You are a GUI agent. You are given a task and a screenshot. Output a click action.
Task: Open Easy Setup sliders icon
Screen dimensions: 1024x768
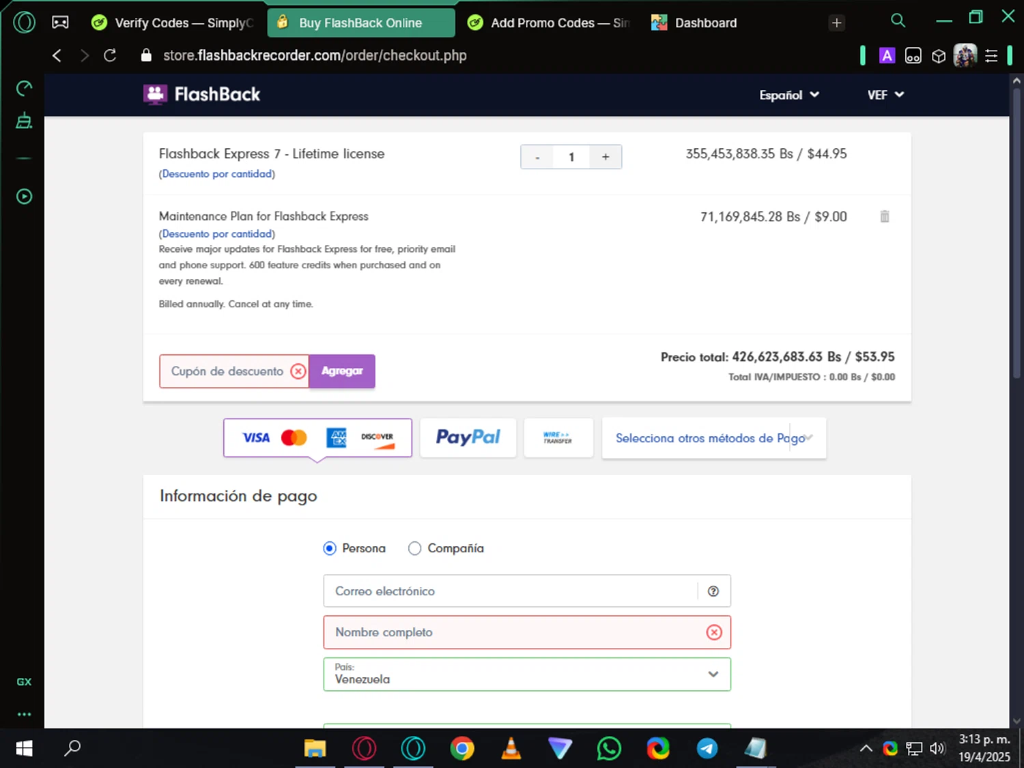pyautogui.click(x=991, y=56)
